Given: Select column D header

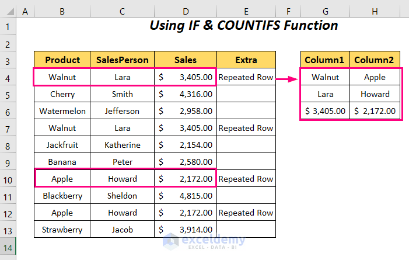Looking at the screenshot, I should click(186, 11).
